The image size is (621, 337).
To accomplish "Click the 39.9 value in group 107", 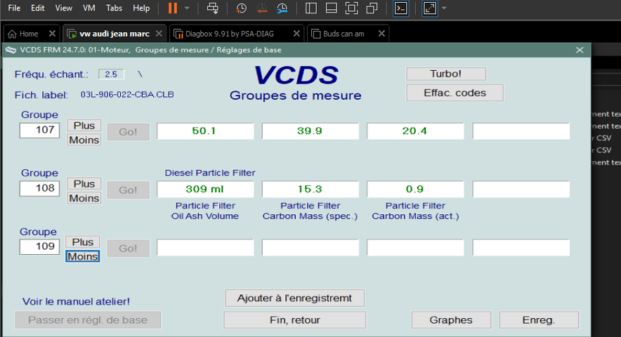I will (310, 131).
